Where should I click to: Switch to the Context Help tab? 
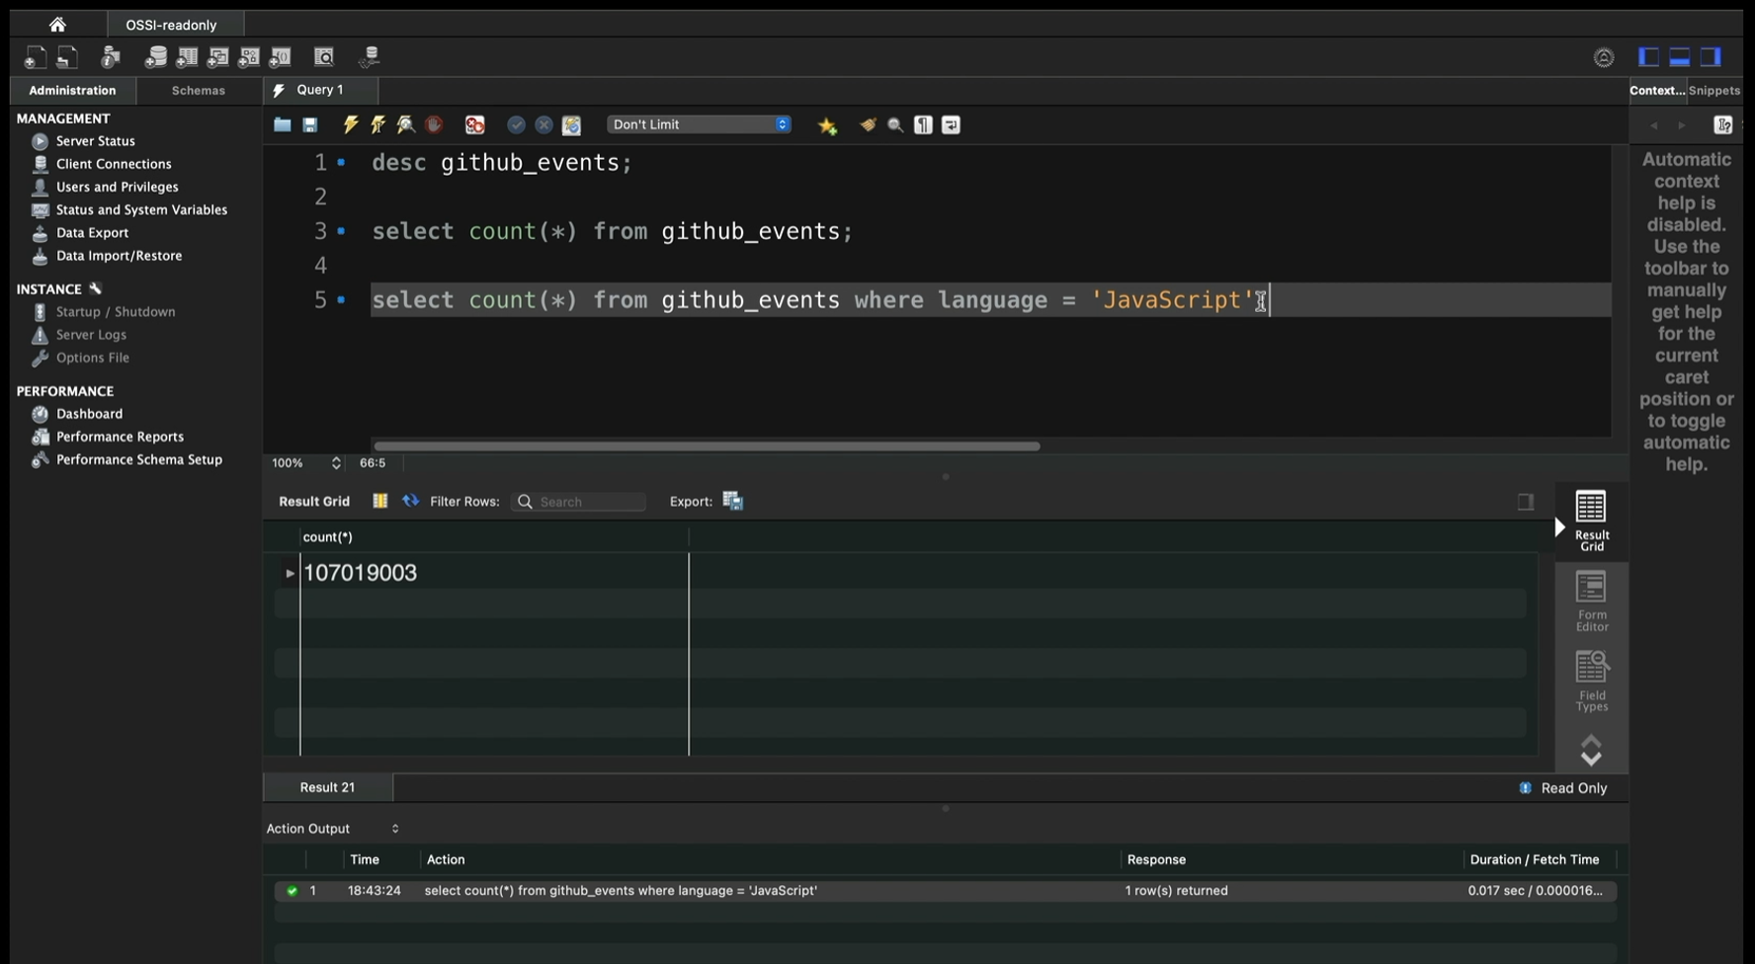[1657, 90]
